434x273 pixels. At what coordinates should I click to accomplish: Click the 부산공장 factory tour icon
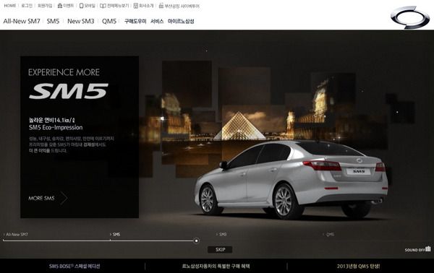point(161,6)
